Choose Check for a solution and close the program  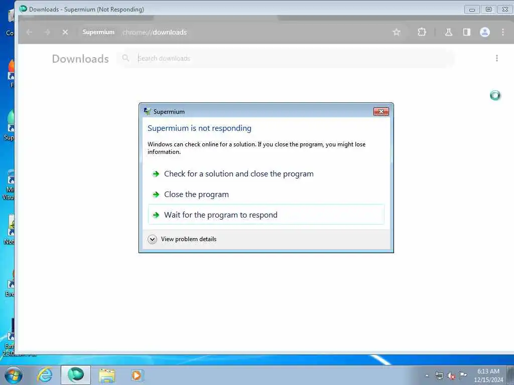pos(266,174)
